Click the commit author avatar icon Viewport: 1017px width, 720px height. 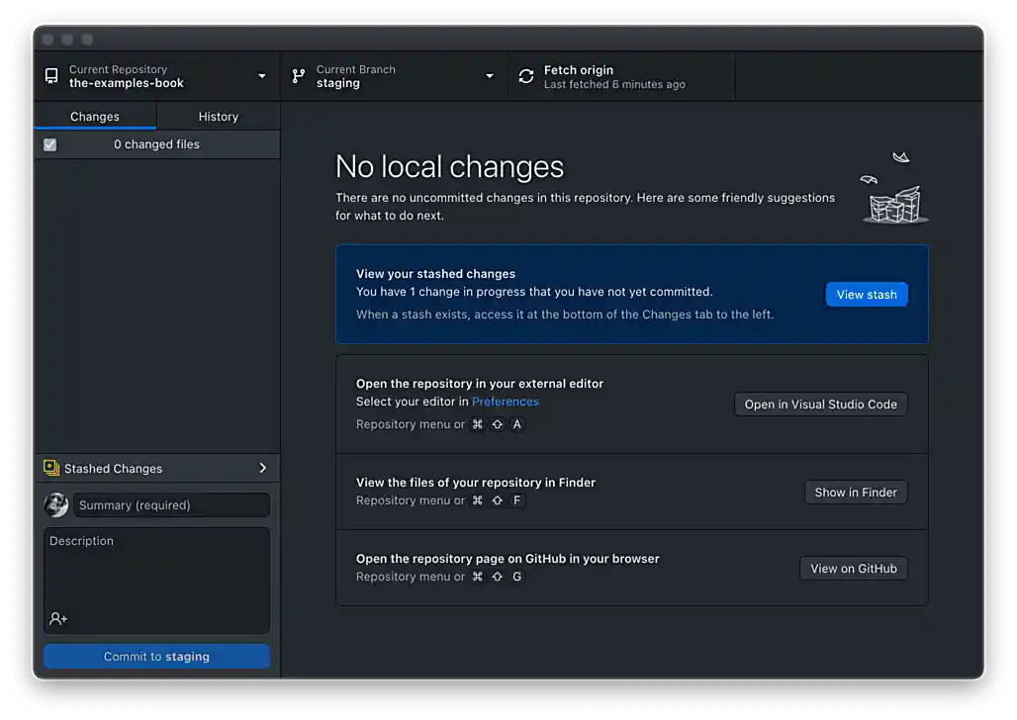pos(56,504)
